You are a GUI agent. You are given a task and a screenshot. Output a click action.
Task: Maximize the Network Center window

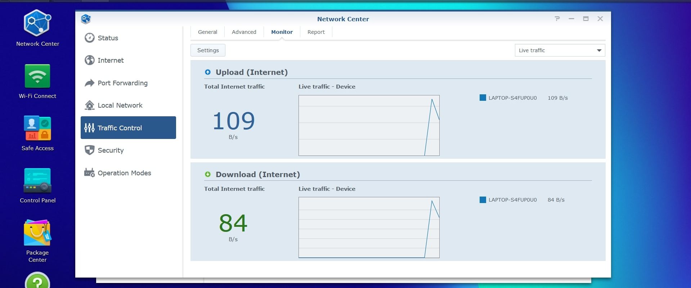[x=586, y=19]
